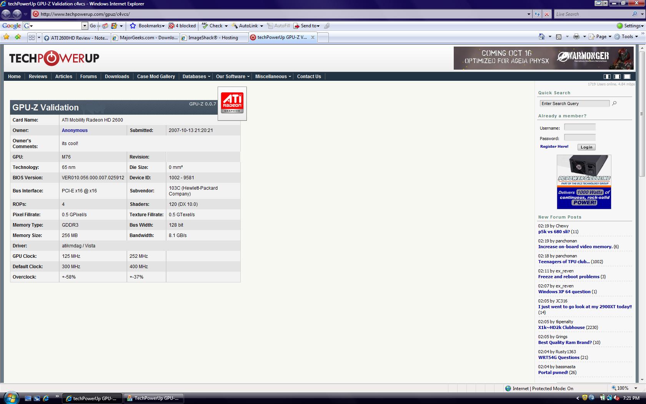Viewport: 646px width, 404px height.
Task: Expand the Miscellaneous menu
Action: coord(273,77)
